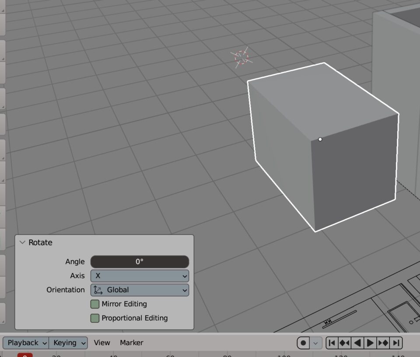The height and width of the screenshot is (357, 420).
Task: Open the Playback popover button
Action: 26,343
